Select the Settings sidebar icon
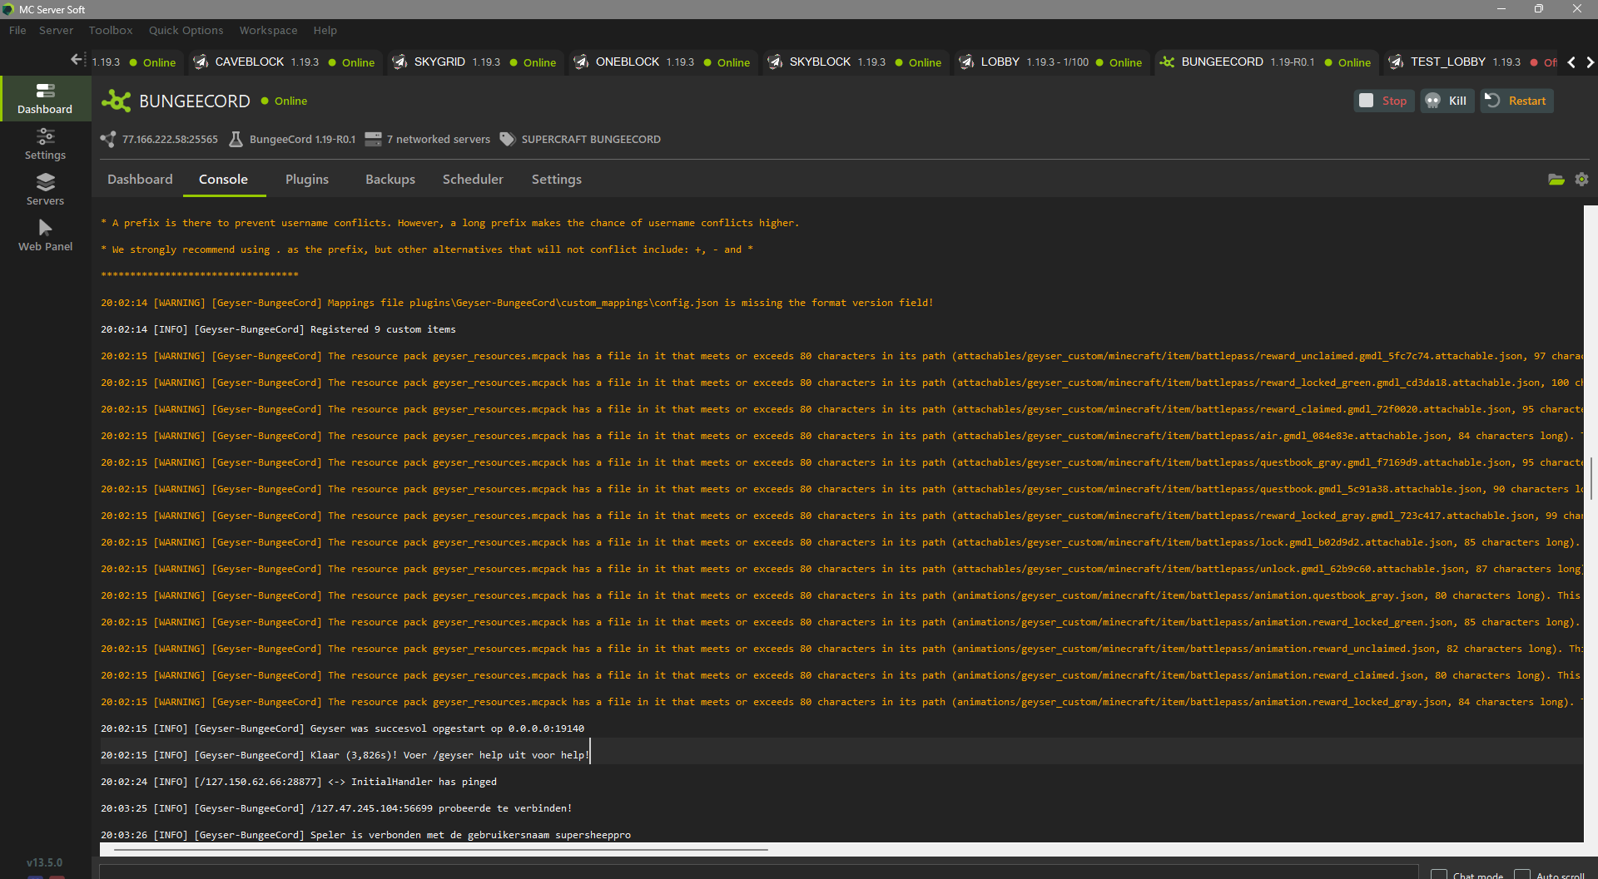The height and width of the screenshot is (879, 1598). (x=45, y=143)
